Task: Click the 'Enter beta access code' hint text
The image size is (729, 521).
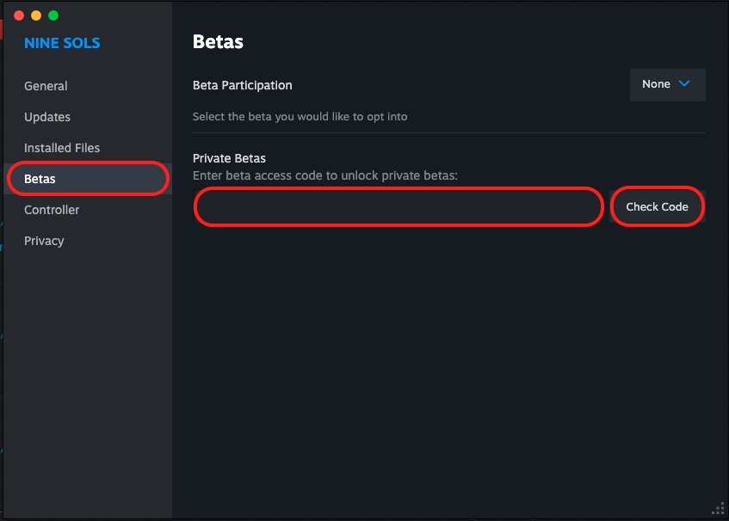Action: click(325, 175)
